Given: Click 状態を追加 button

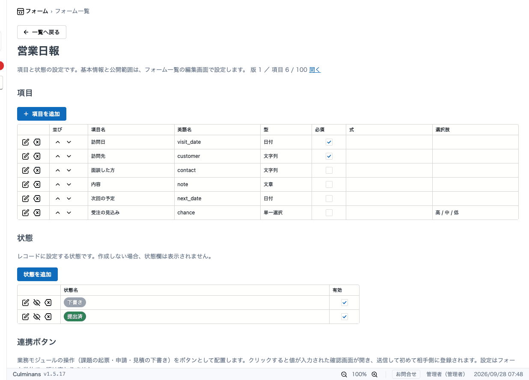Looking at the screenshot, I should point(37,274).
